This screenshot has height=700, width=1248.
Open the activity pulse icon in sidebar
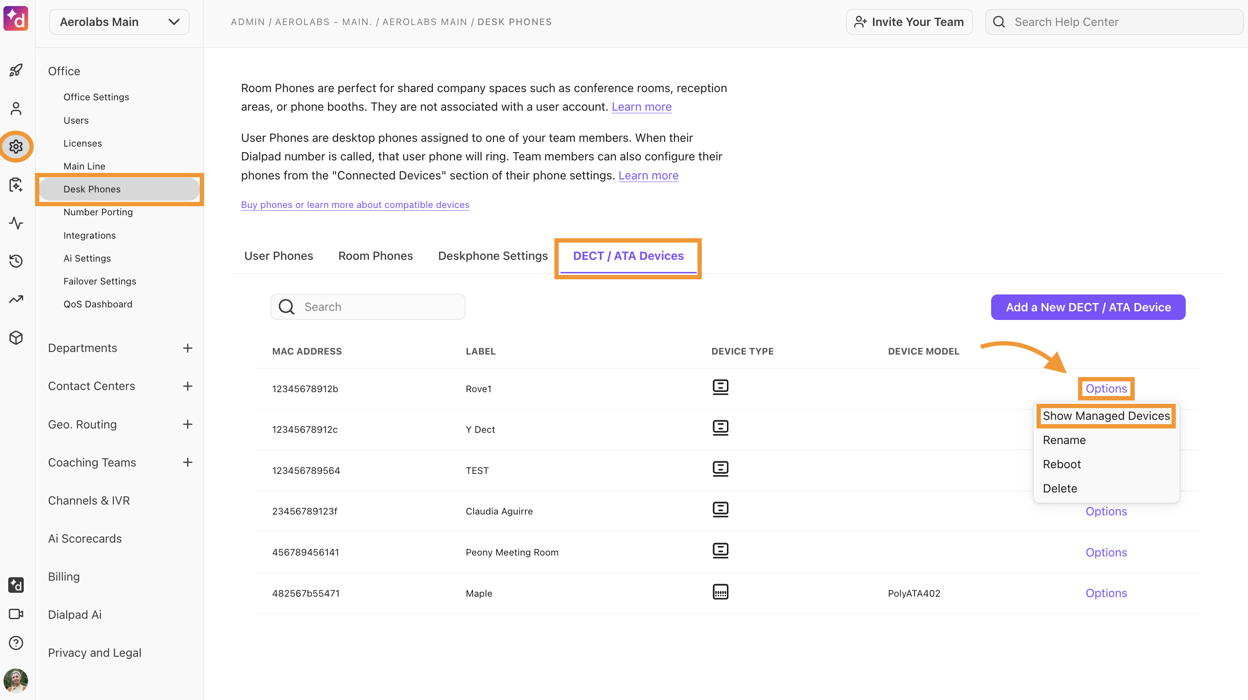pos(16,223)
